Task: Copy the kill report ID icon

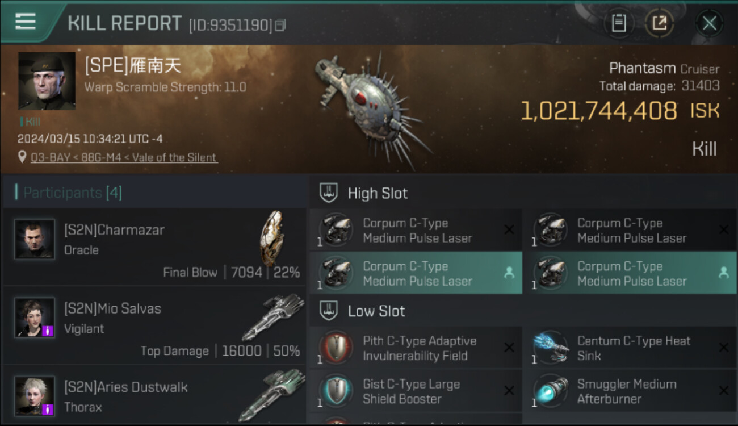Action: pyautogui.click(x=280, y=25)
